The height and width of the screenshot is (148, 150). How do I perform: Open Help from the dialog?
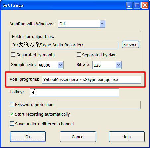pyautogui.click(x=127, y=137)
